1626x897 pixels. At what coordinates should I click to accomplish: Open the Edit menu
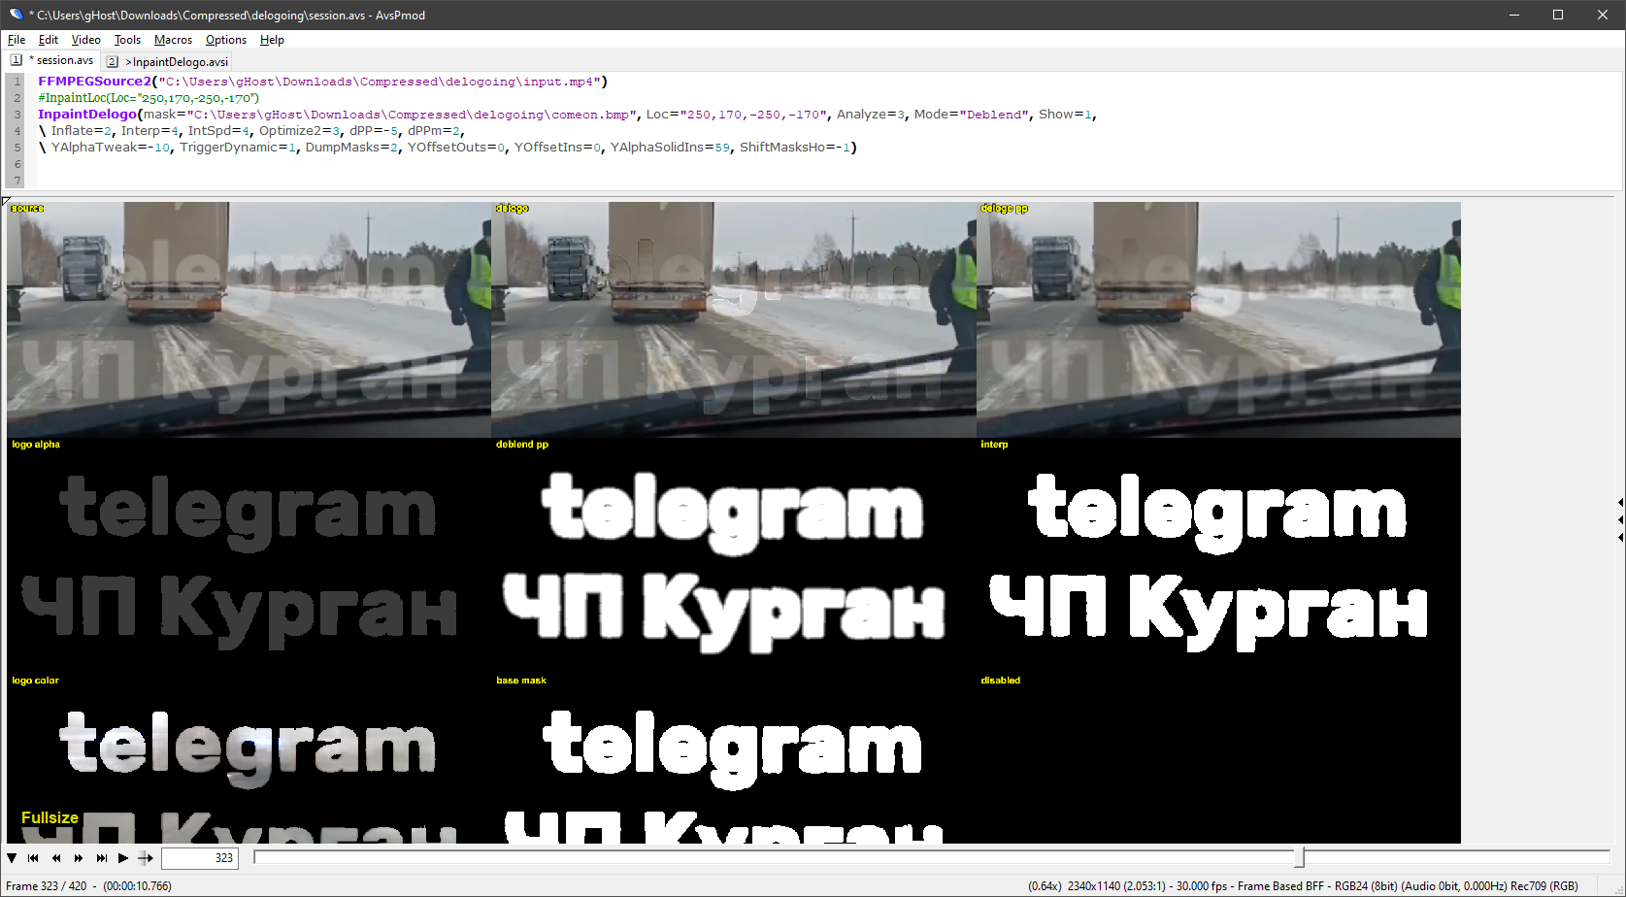tap(49, 40)
